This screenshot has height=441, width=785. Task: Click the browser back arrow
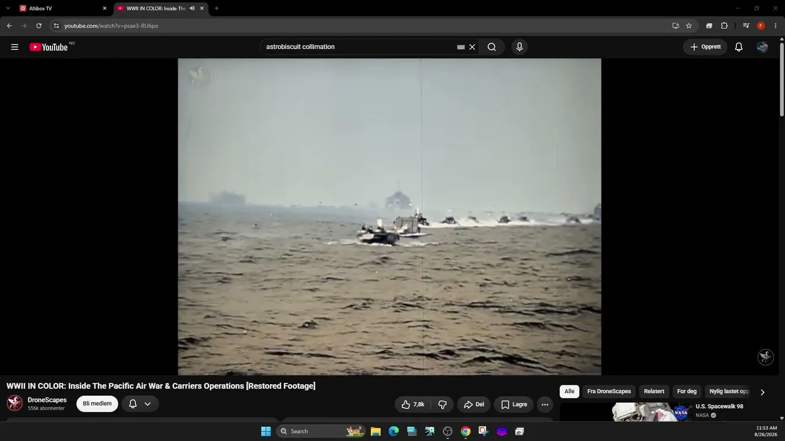pyautogui.click(x=9, y=26)
